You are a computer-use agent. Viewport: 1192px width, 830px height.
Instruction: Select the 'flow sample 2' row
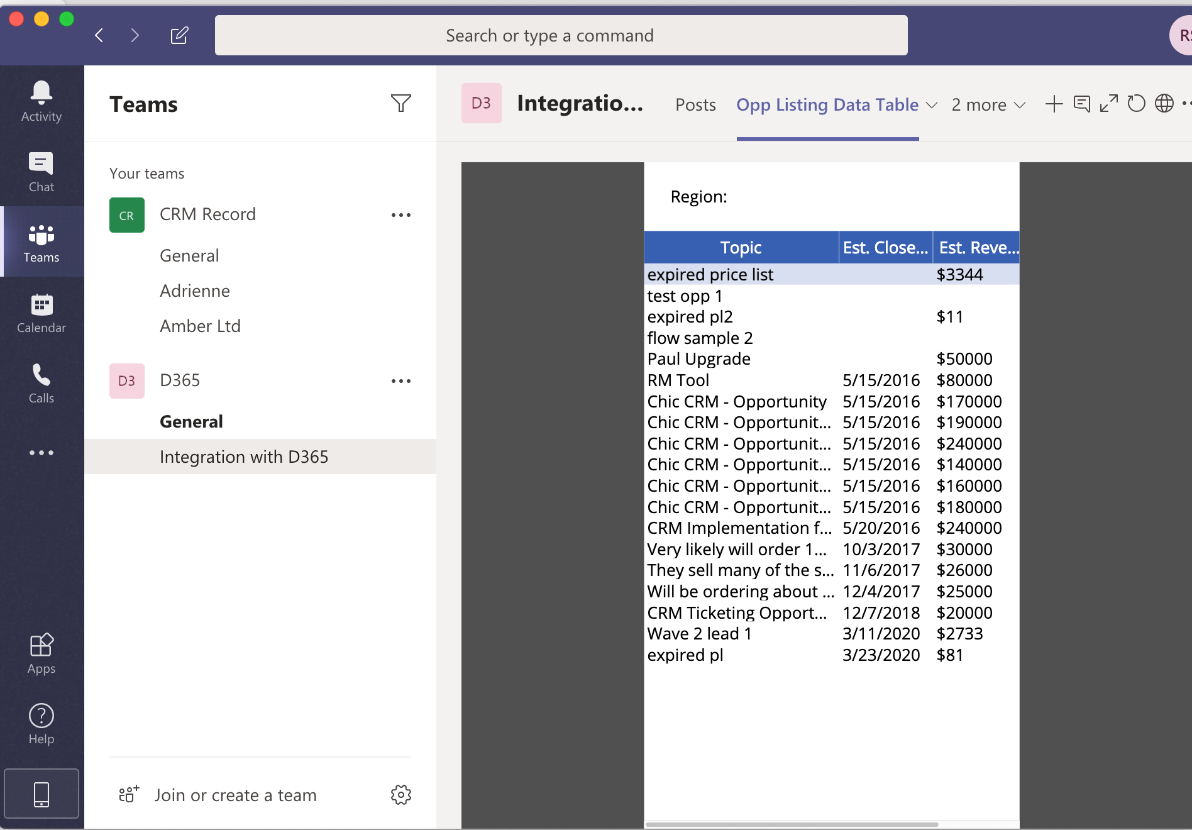[x=831, y=338]
